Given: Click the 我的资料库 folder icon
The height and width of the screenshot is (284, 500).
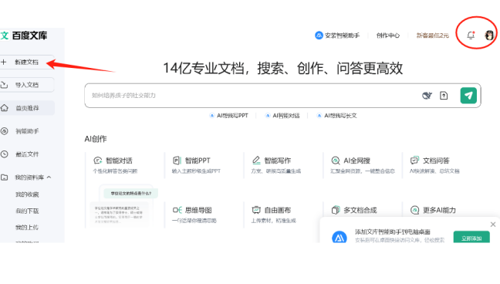Looking at the screenshot, I should click(x=4, y=177).
